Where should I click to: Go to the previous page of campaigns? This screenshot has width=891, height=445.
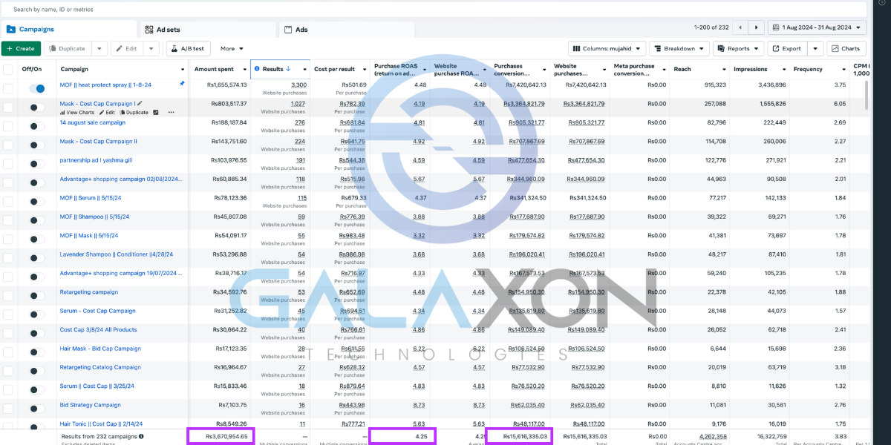(740, 27)
